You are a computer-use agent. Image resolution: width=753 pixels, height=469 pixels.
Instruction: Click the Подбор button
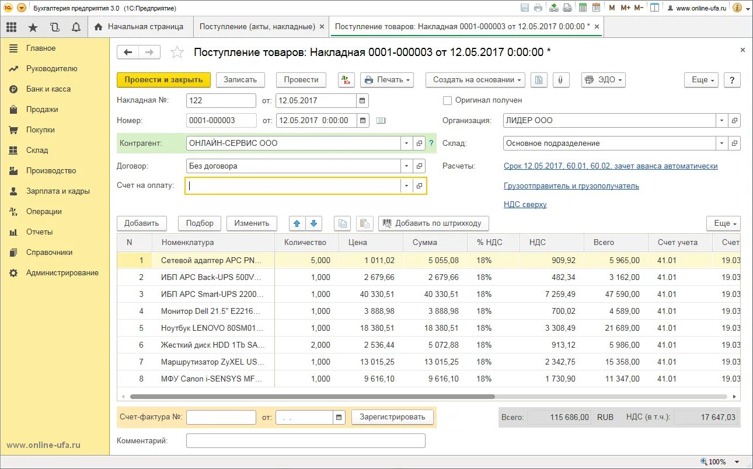(x=200, y=223)
